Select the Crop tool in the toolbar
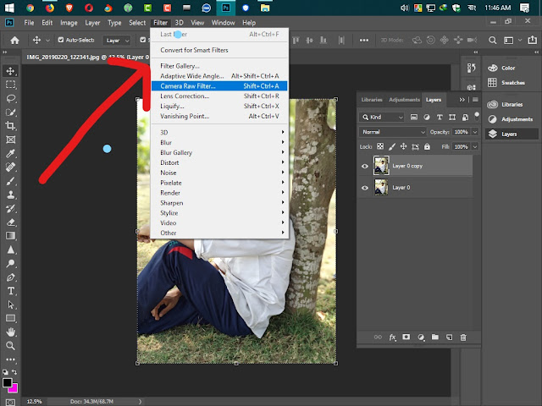The width and height of the screenshot is (542, 406). coord(10,126)
